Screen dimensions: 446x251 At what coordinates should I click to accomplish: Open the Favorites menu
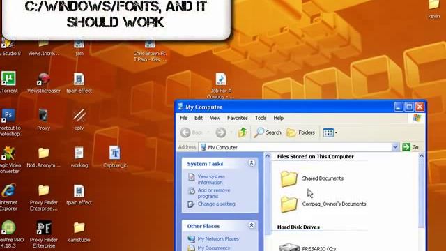click(238, 118)
